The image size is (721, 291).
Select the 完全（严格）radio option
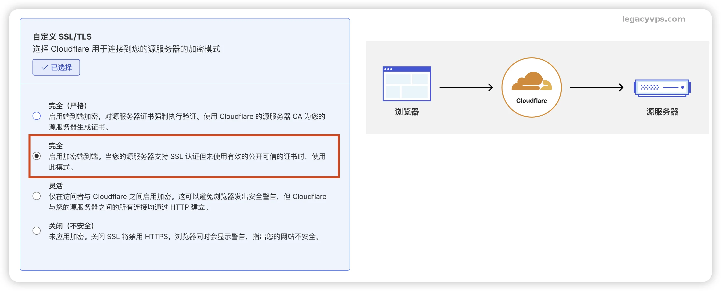click(37, 116)
